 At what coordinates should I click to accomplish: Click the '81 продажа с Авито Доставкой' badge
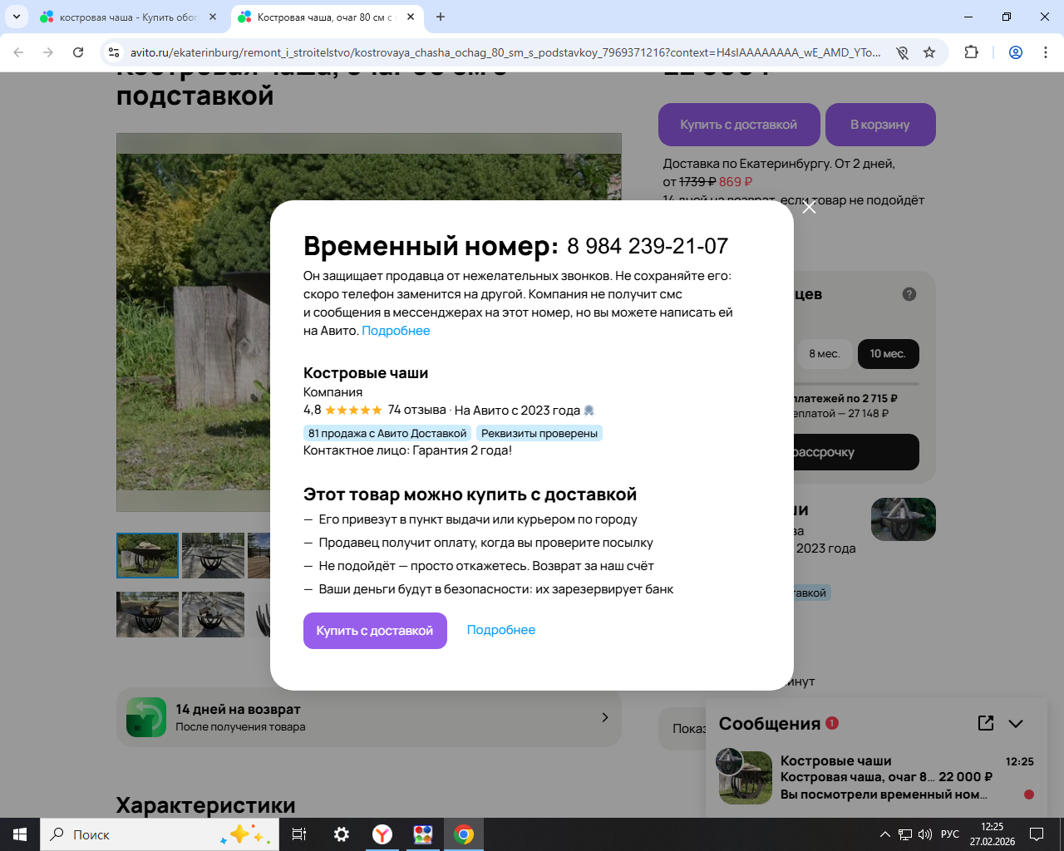pos(387,433)
